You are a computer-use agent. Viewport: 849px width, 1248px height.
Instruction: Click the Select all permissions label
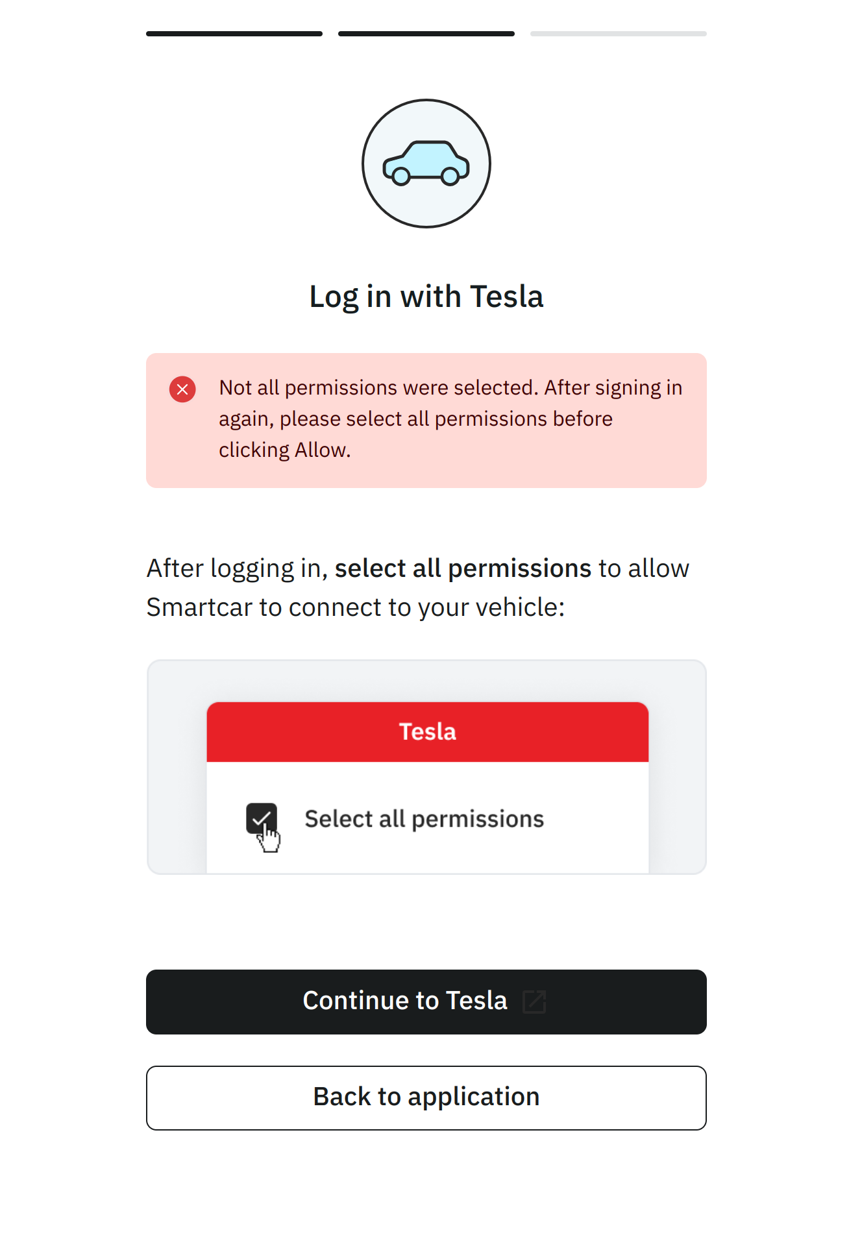click(x=425, y=819)
